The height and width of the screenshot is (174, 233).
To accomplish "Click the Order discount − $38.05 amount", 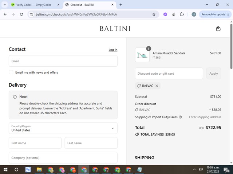I will (x=215, y=110).
